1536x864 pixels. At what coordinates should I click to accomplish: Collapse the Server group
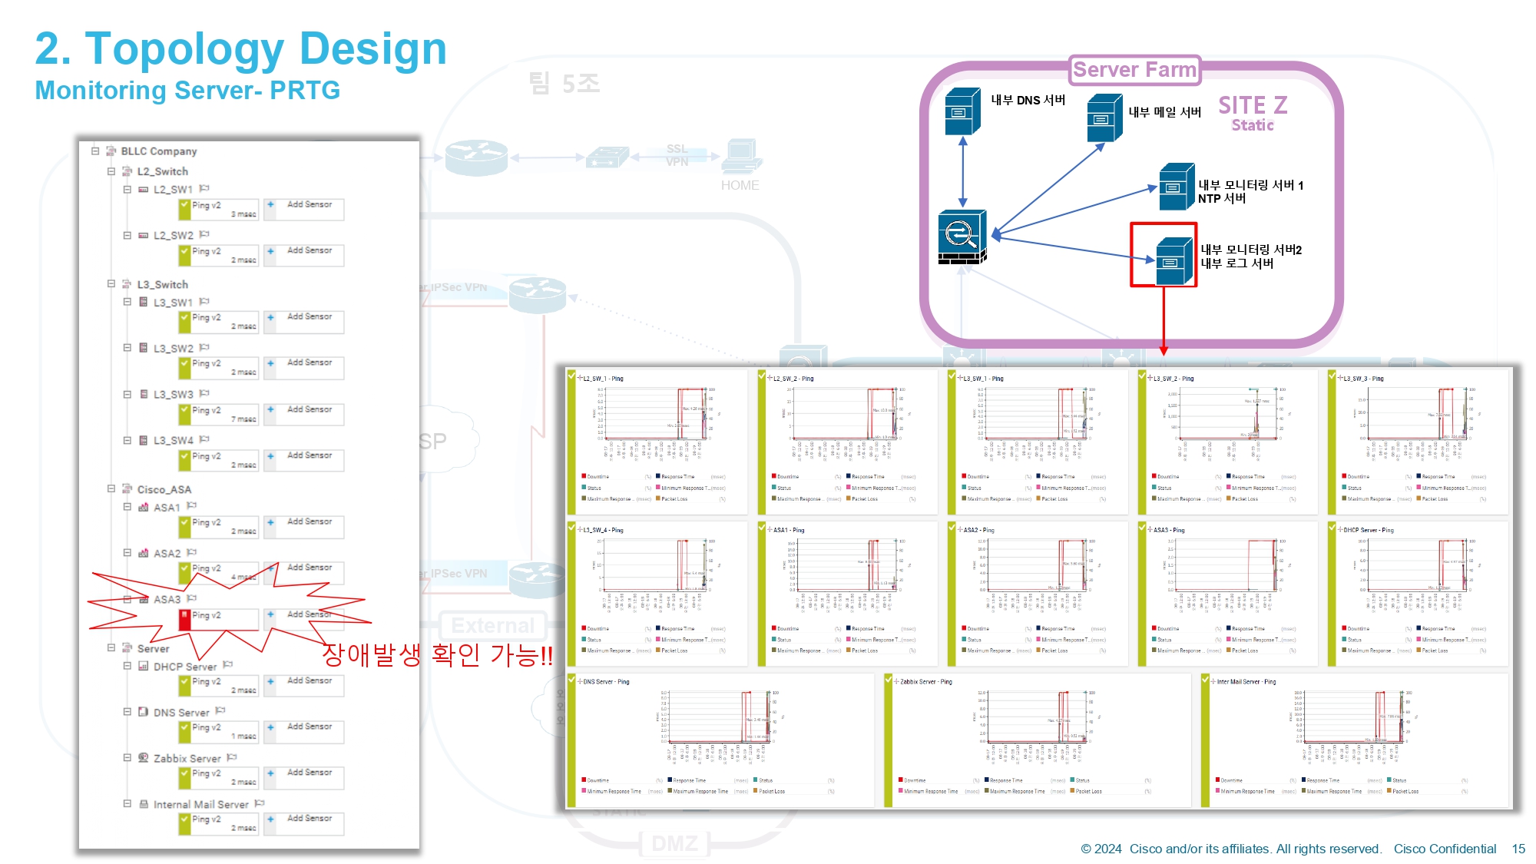click(111, 647)
